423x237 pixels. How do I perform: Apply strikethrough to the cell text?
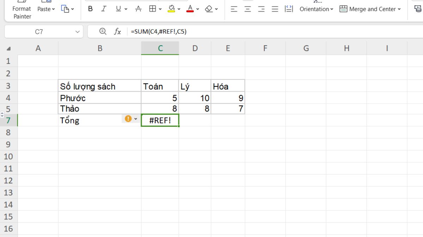(139, 9)
